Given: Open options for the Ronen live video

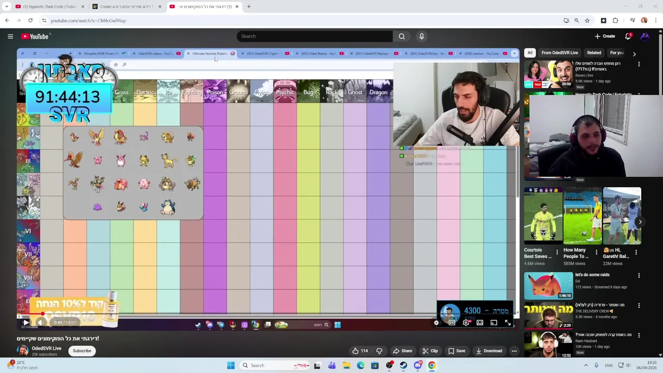Looking at the screenshot, I should click(639, 64).
